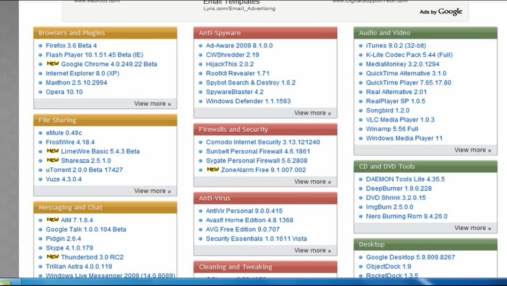Click the Ads by Google label
Viewport: 507px width, 286px height.
point(441,12)
